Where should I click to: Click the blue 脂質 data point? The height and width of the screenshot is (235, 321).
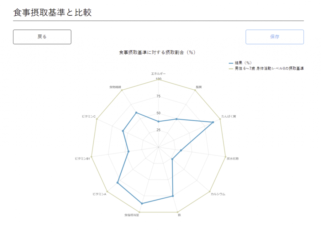[x=176, y=119]
